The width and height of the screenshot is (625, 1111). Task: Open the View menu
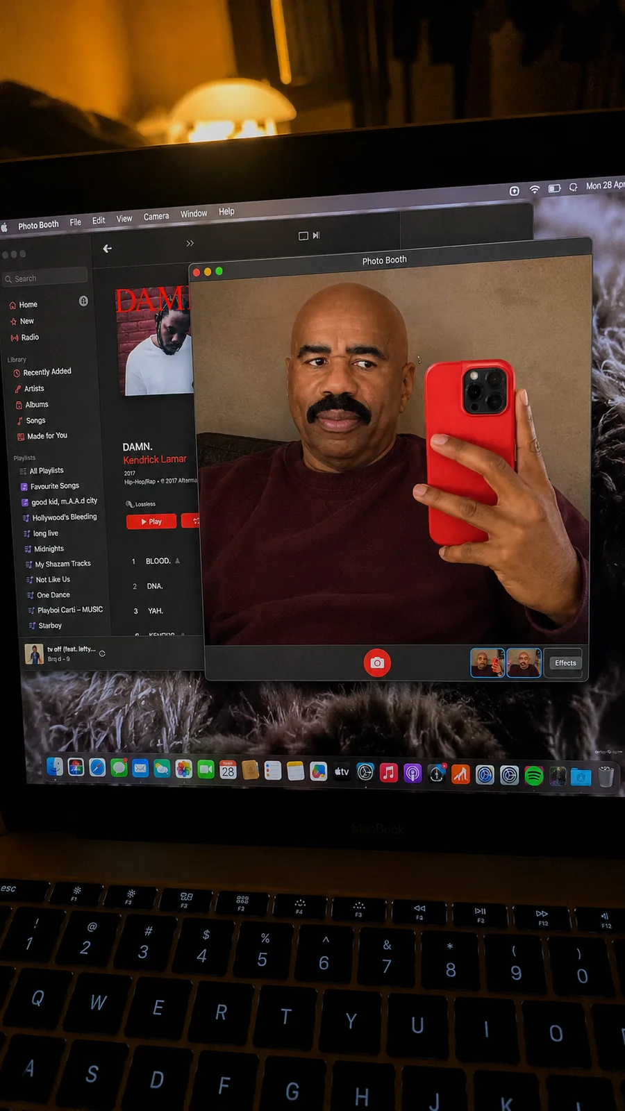pos(124,219)
